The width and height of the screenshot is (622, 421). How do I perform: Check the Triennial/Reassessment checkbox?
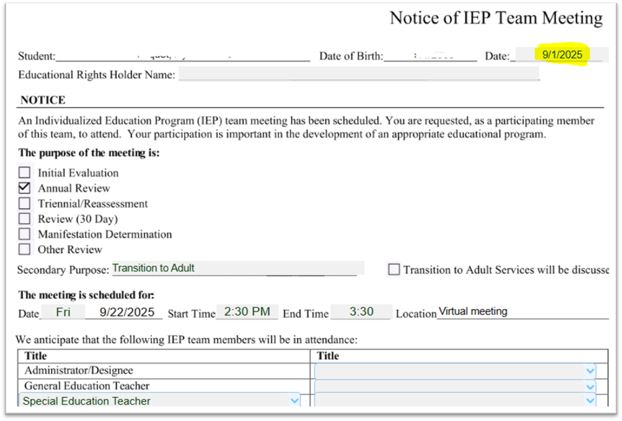(25, 203)
